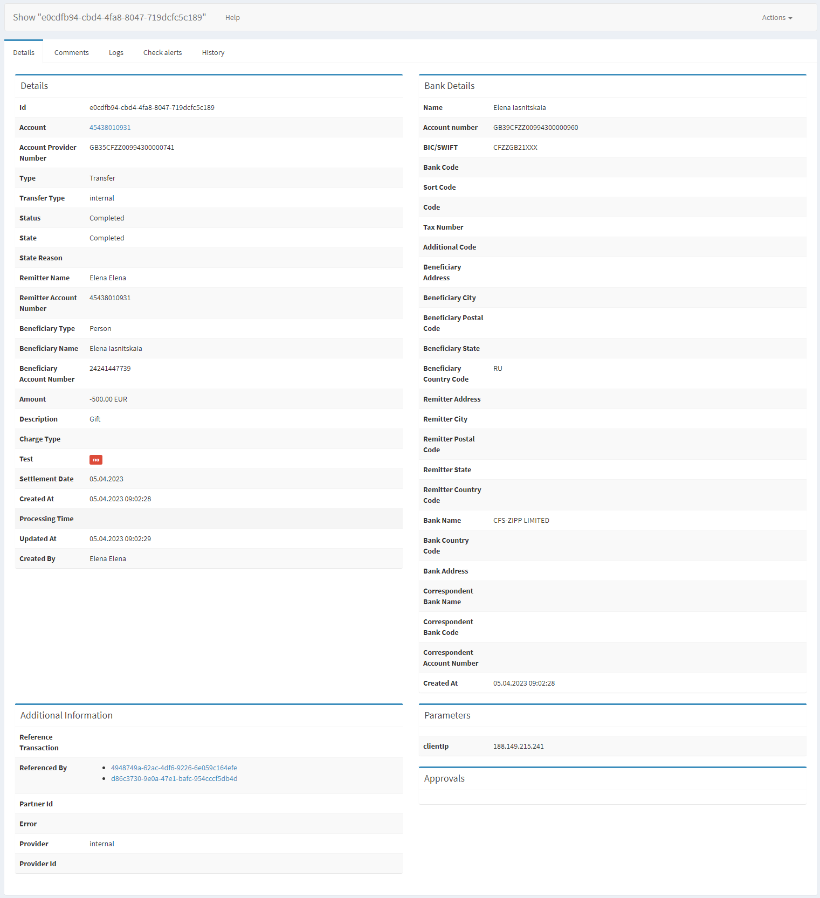Viewport: 820px width, 898px height.
Task: Click the Bank Details panel heading
Action: tap(449, 86)
